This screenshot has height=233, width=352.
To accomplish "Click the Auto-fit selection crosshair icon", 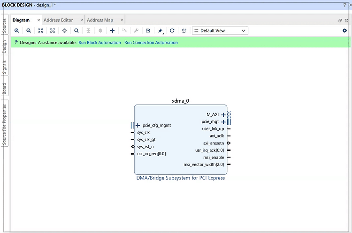I will (x=64, y=31).
